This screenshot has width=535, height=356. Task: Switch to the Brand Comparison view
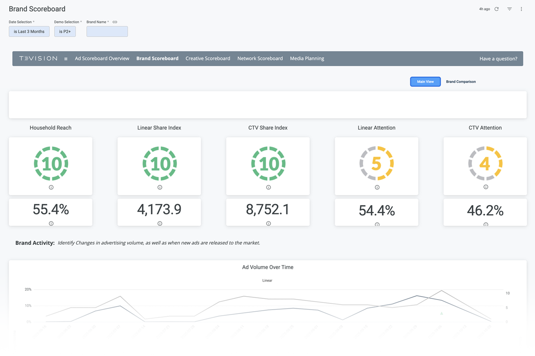tap(460, 82)
